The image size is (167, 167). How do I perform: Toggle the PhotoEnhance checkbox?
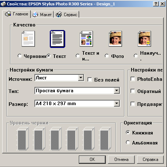[x=133, y=79]
